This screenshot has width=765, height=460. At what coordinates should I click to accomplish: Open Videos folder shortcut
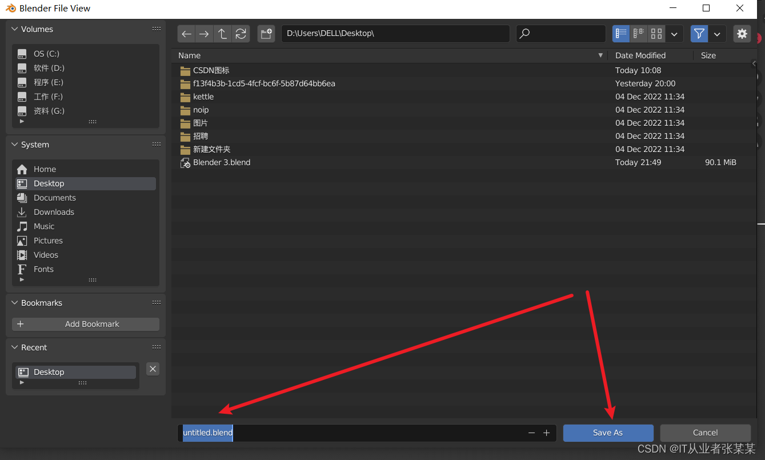point(86,255)
